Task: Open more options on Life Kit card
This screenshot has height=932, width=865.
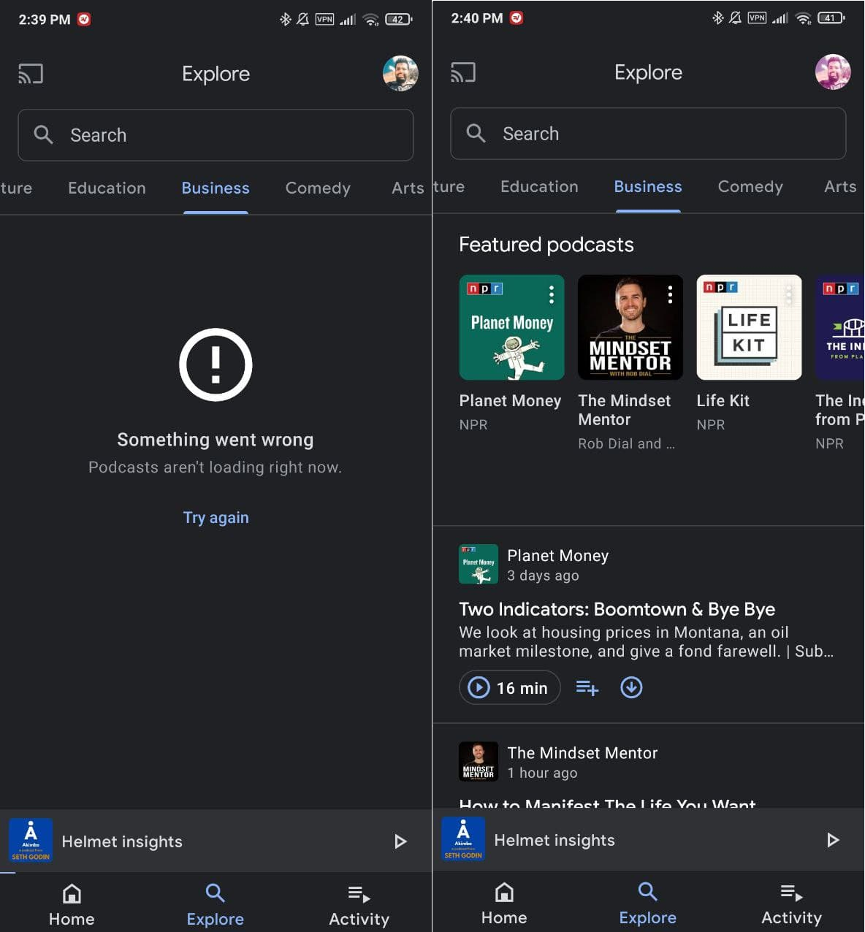Action: 789,294
